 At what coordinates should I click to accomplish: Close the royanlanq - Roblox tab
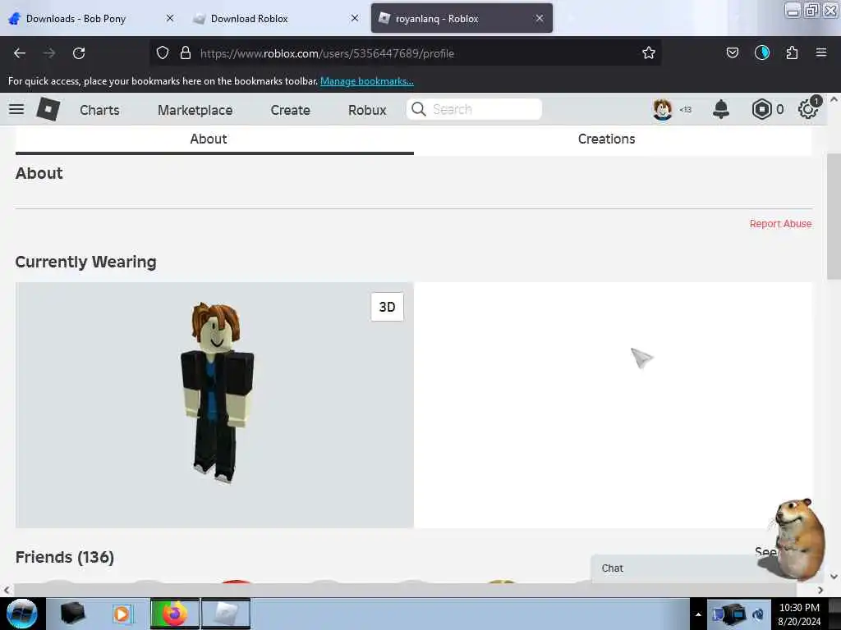click(540, 18)
